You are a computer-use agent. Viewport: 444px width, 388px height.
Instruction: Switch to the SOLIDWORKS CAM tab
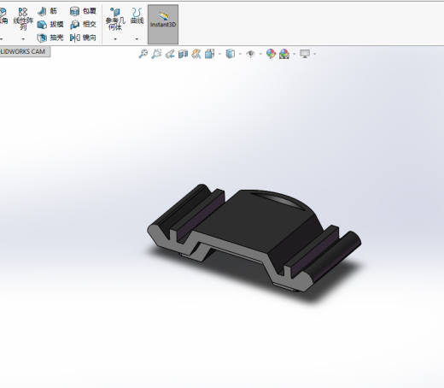(23, 51)
